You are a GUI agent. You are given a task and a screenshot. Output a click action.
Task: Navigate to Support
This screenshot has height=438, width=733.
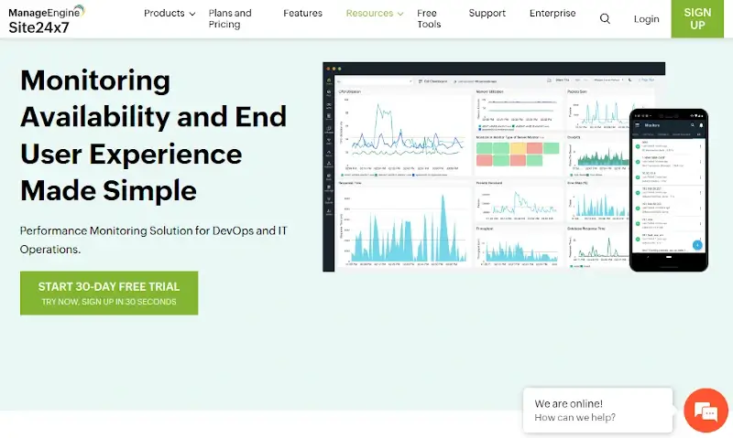(x=487, y=13)
